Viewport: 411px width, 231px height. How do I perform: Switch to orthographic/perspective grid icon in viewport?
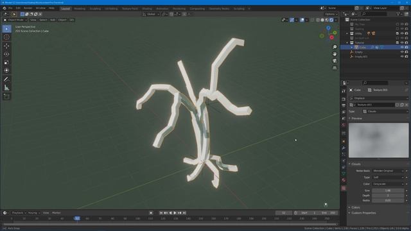[335, 67]
